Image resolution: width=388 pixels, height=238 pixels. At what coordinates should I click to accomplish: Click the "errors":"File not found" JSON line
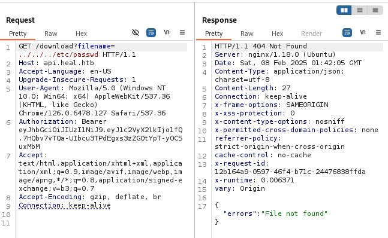point(275,213)
